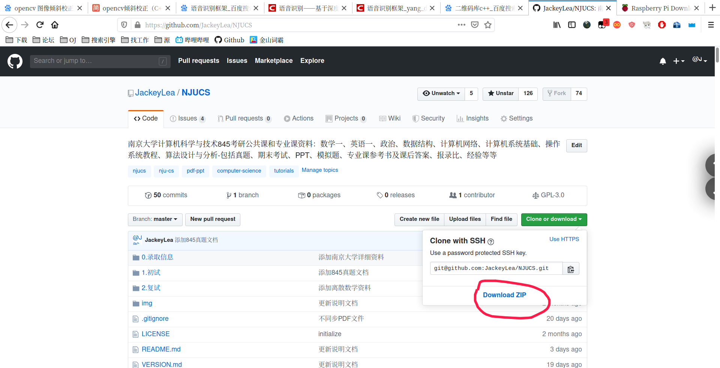Copy SSH clone URL to clipboard
Screen dimensions: 720x368
(571, 269)
